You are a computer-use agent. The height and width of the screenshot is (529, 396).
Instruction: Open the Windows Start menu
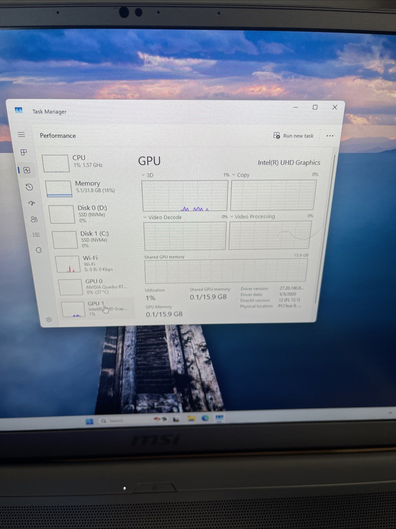[90, 421]
